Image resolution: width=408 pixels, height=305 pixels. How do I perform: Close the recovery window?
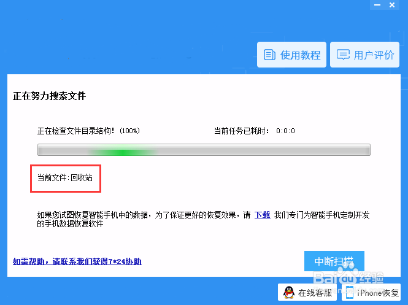point(392,5)
